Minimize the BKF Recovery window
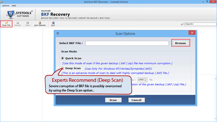 tap(203, 2)
